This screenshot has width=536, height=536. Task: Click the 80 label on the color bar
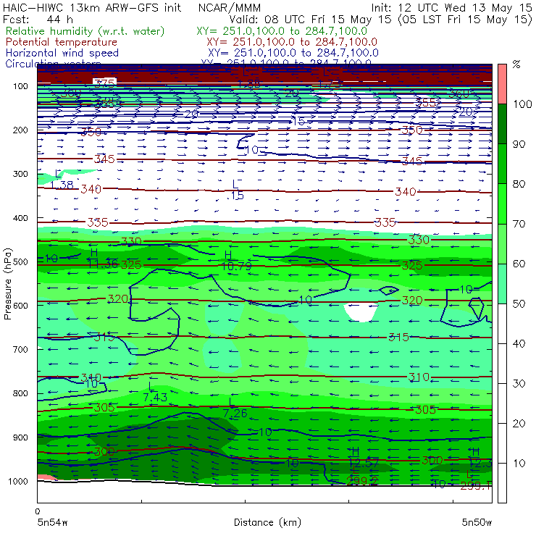click(519, 184)
